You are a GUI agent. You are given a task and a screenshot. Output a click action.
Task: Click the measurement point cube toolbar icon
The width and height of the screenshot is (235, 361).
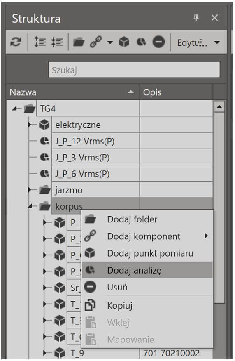click(124, 42)
